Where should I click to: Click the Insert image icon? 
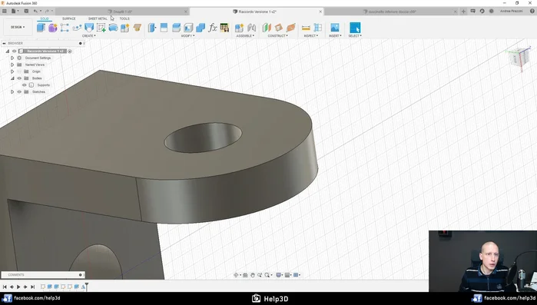point(335,28)
